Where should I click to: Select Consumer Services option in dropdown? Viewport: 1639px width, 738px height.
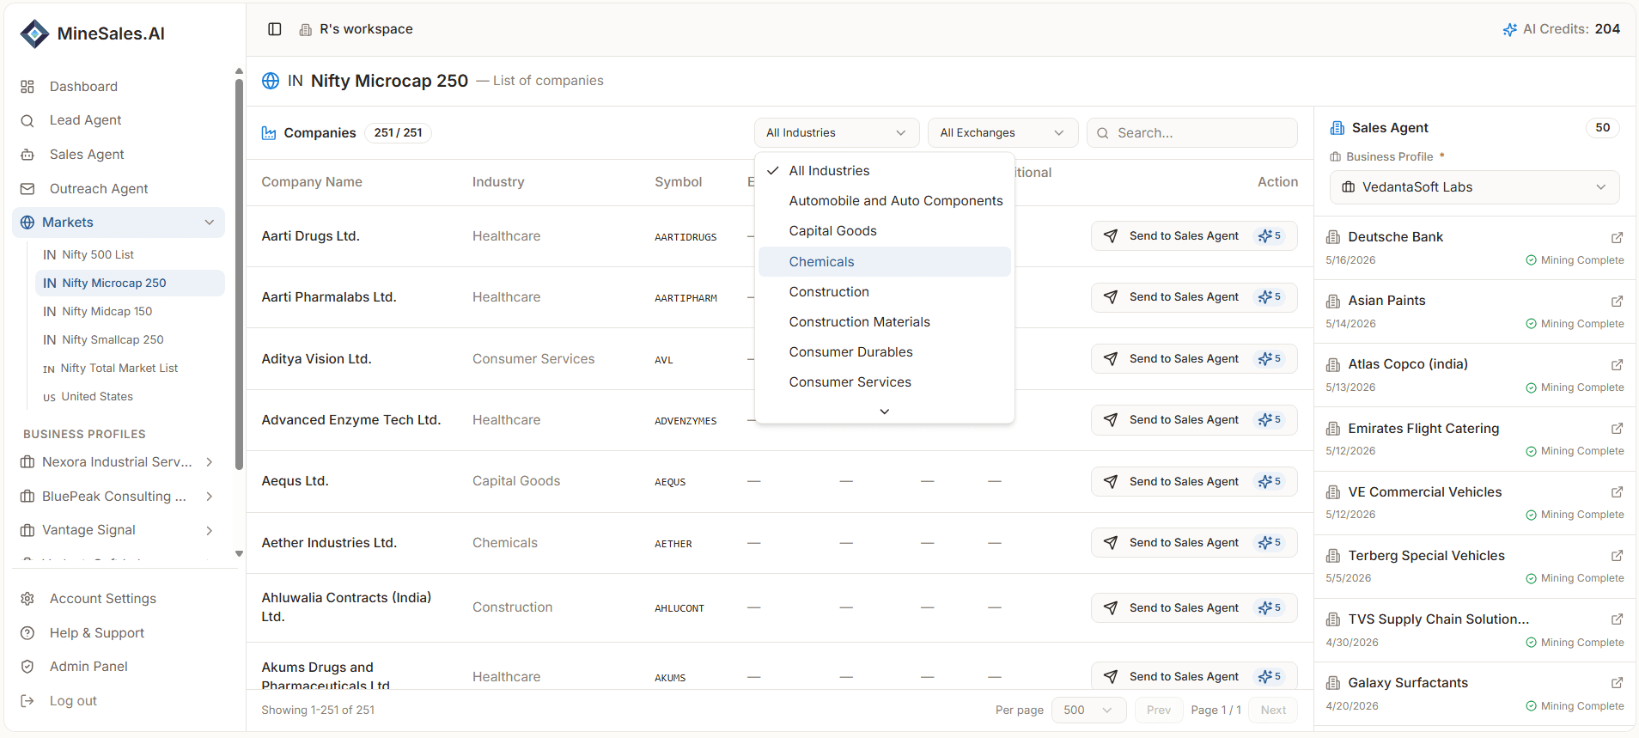tap(885, 382)
